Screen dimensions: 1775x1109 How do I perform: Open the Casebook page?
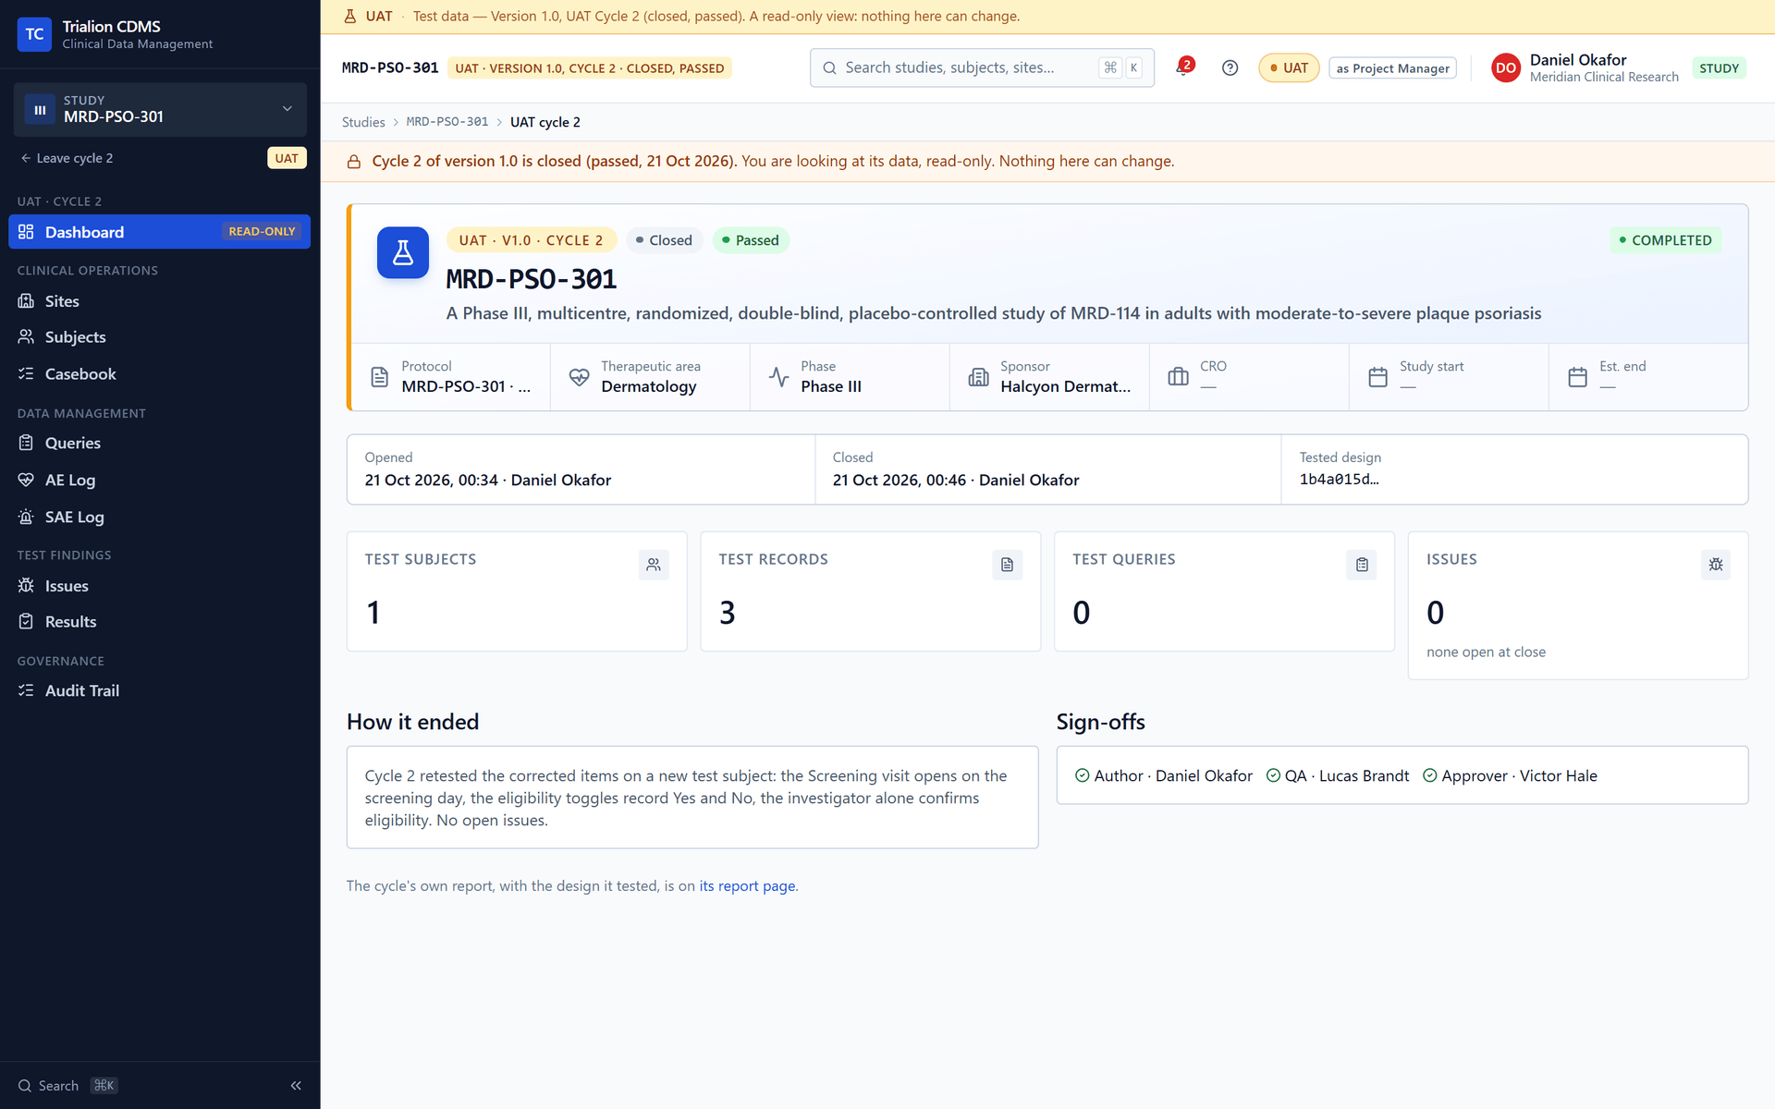click(x=159, y=373)
